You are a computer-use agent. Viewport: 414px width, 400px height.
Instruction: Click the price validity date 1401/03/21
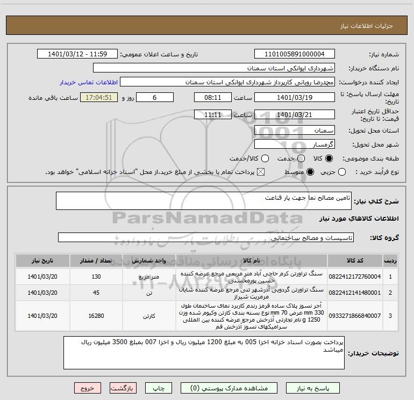[295, 115]
